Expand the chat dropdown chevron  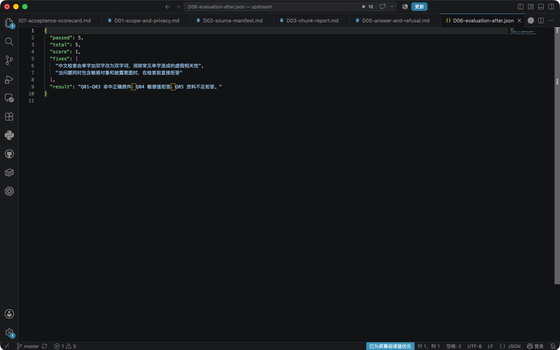392,7
